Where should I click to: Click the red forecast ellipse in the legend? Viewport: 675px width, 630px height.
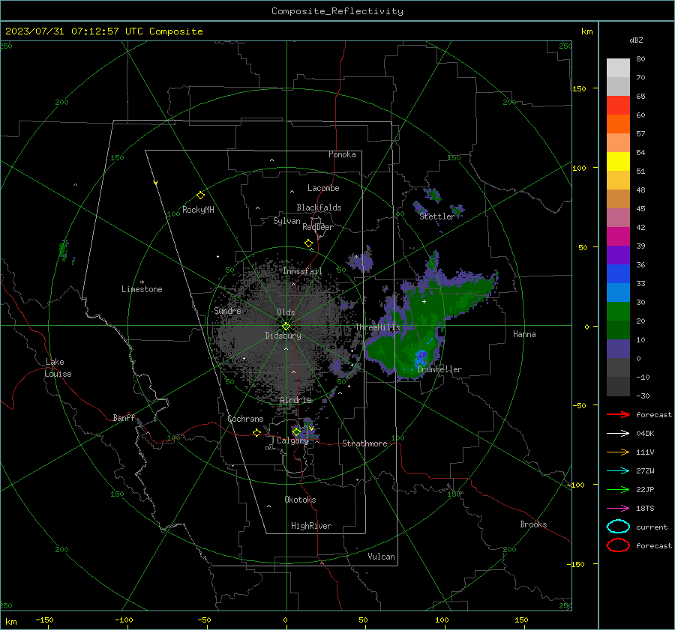point(618,545)
